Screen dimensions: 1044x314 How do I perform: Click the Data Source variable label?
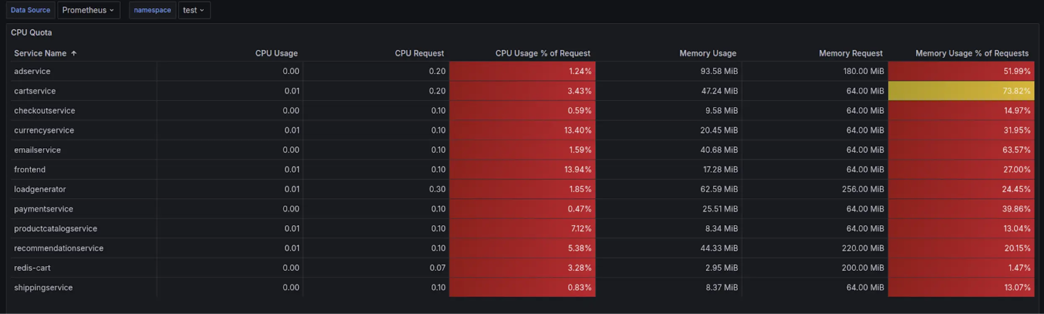[31, 10]
